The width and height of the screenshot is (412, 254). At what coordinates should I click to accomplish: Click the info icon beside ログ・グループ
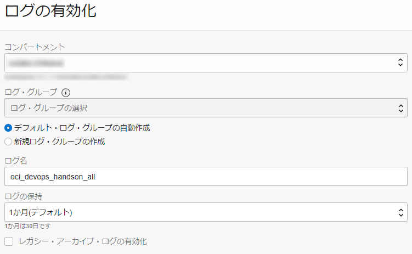(66, 92)
